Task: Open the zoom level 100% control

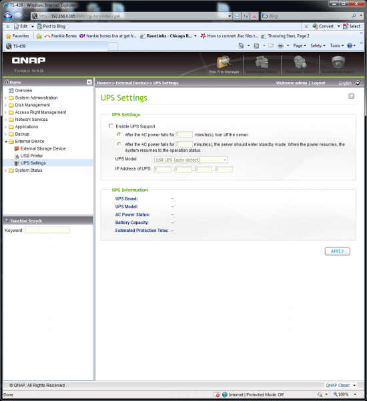Action: point(345,394)
